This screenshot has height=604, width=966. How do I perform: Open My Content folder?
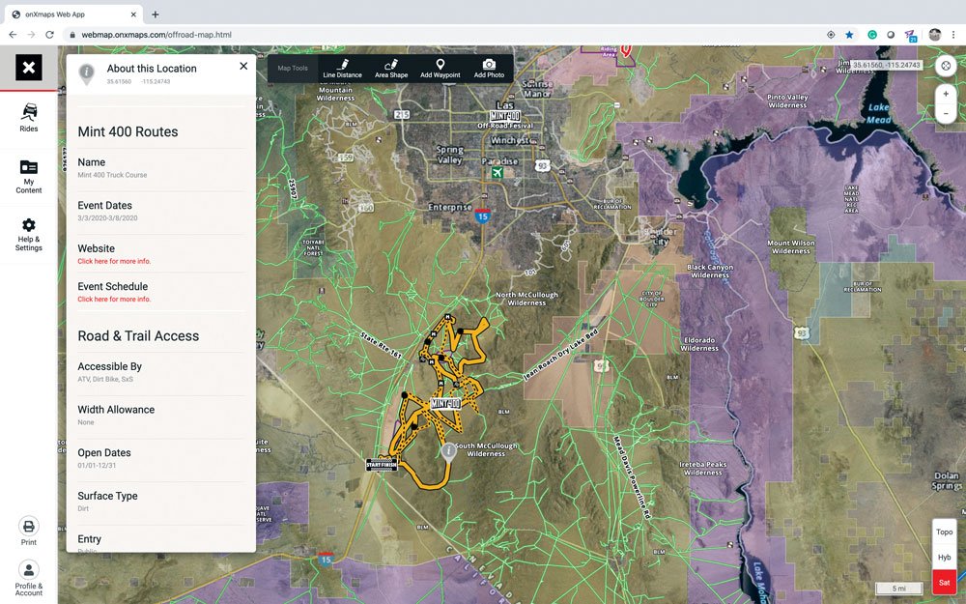point(28,177)
